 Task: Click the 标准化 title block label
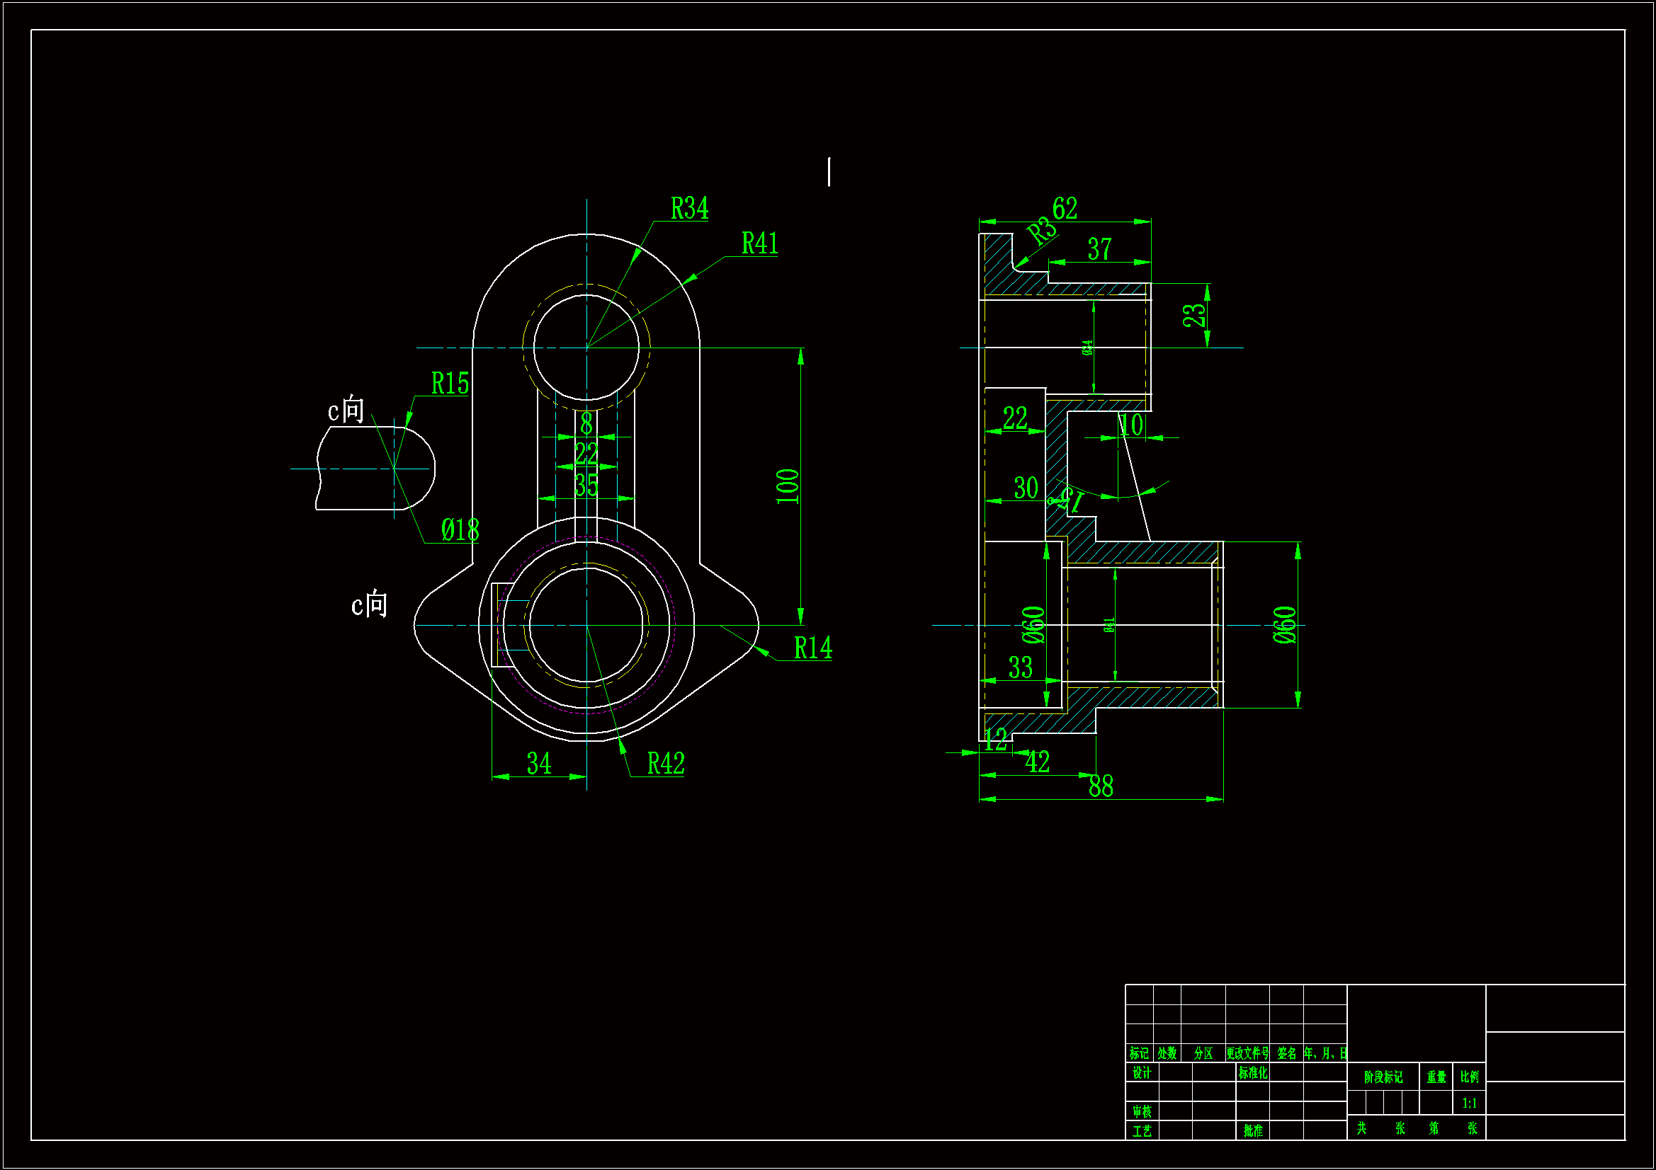click(x=1252, y=1073)
